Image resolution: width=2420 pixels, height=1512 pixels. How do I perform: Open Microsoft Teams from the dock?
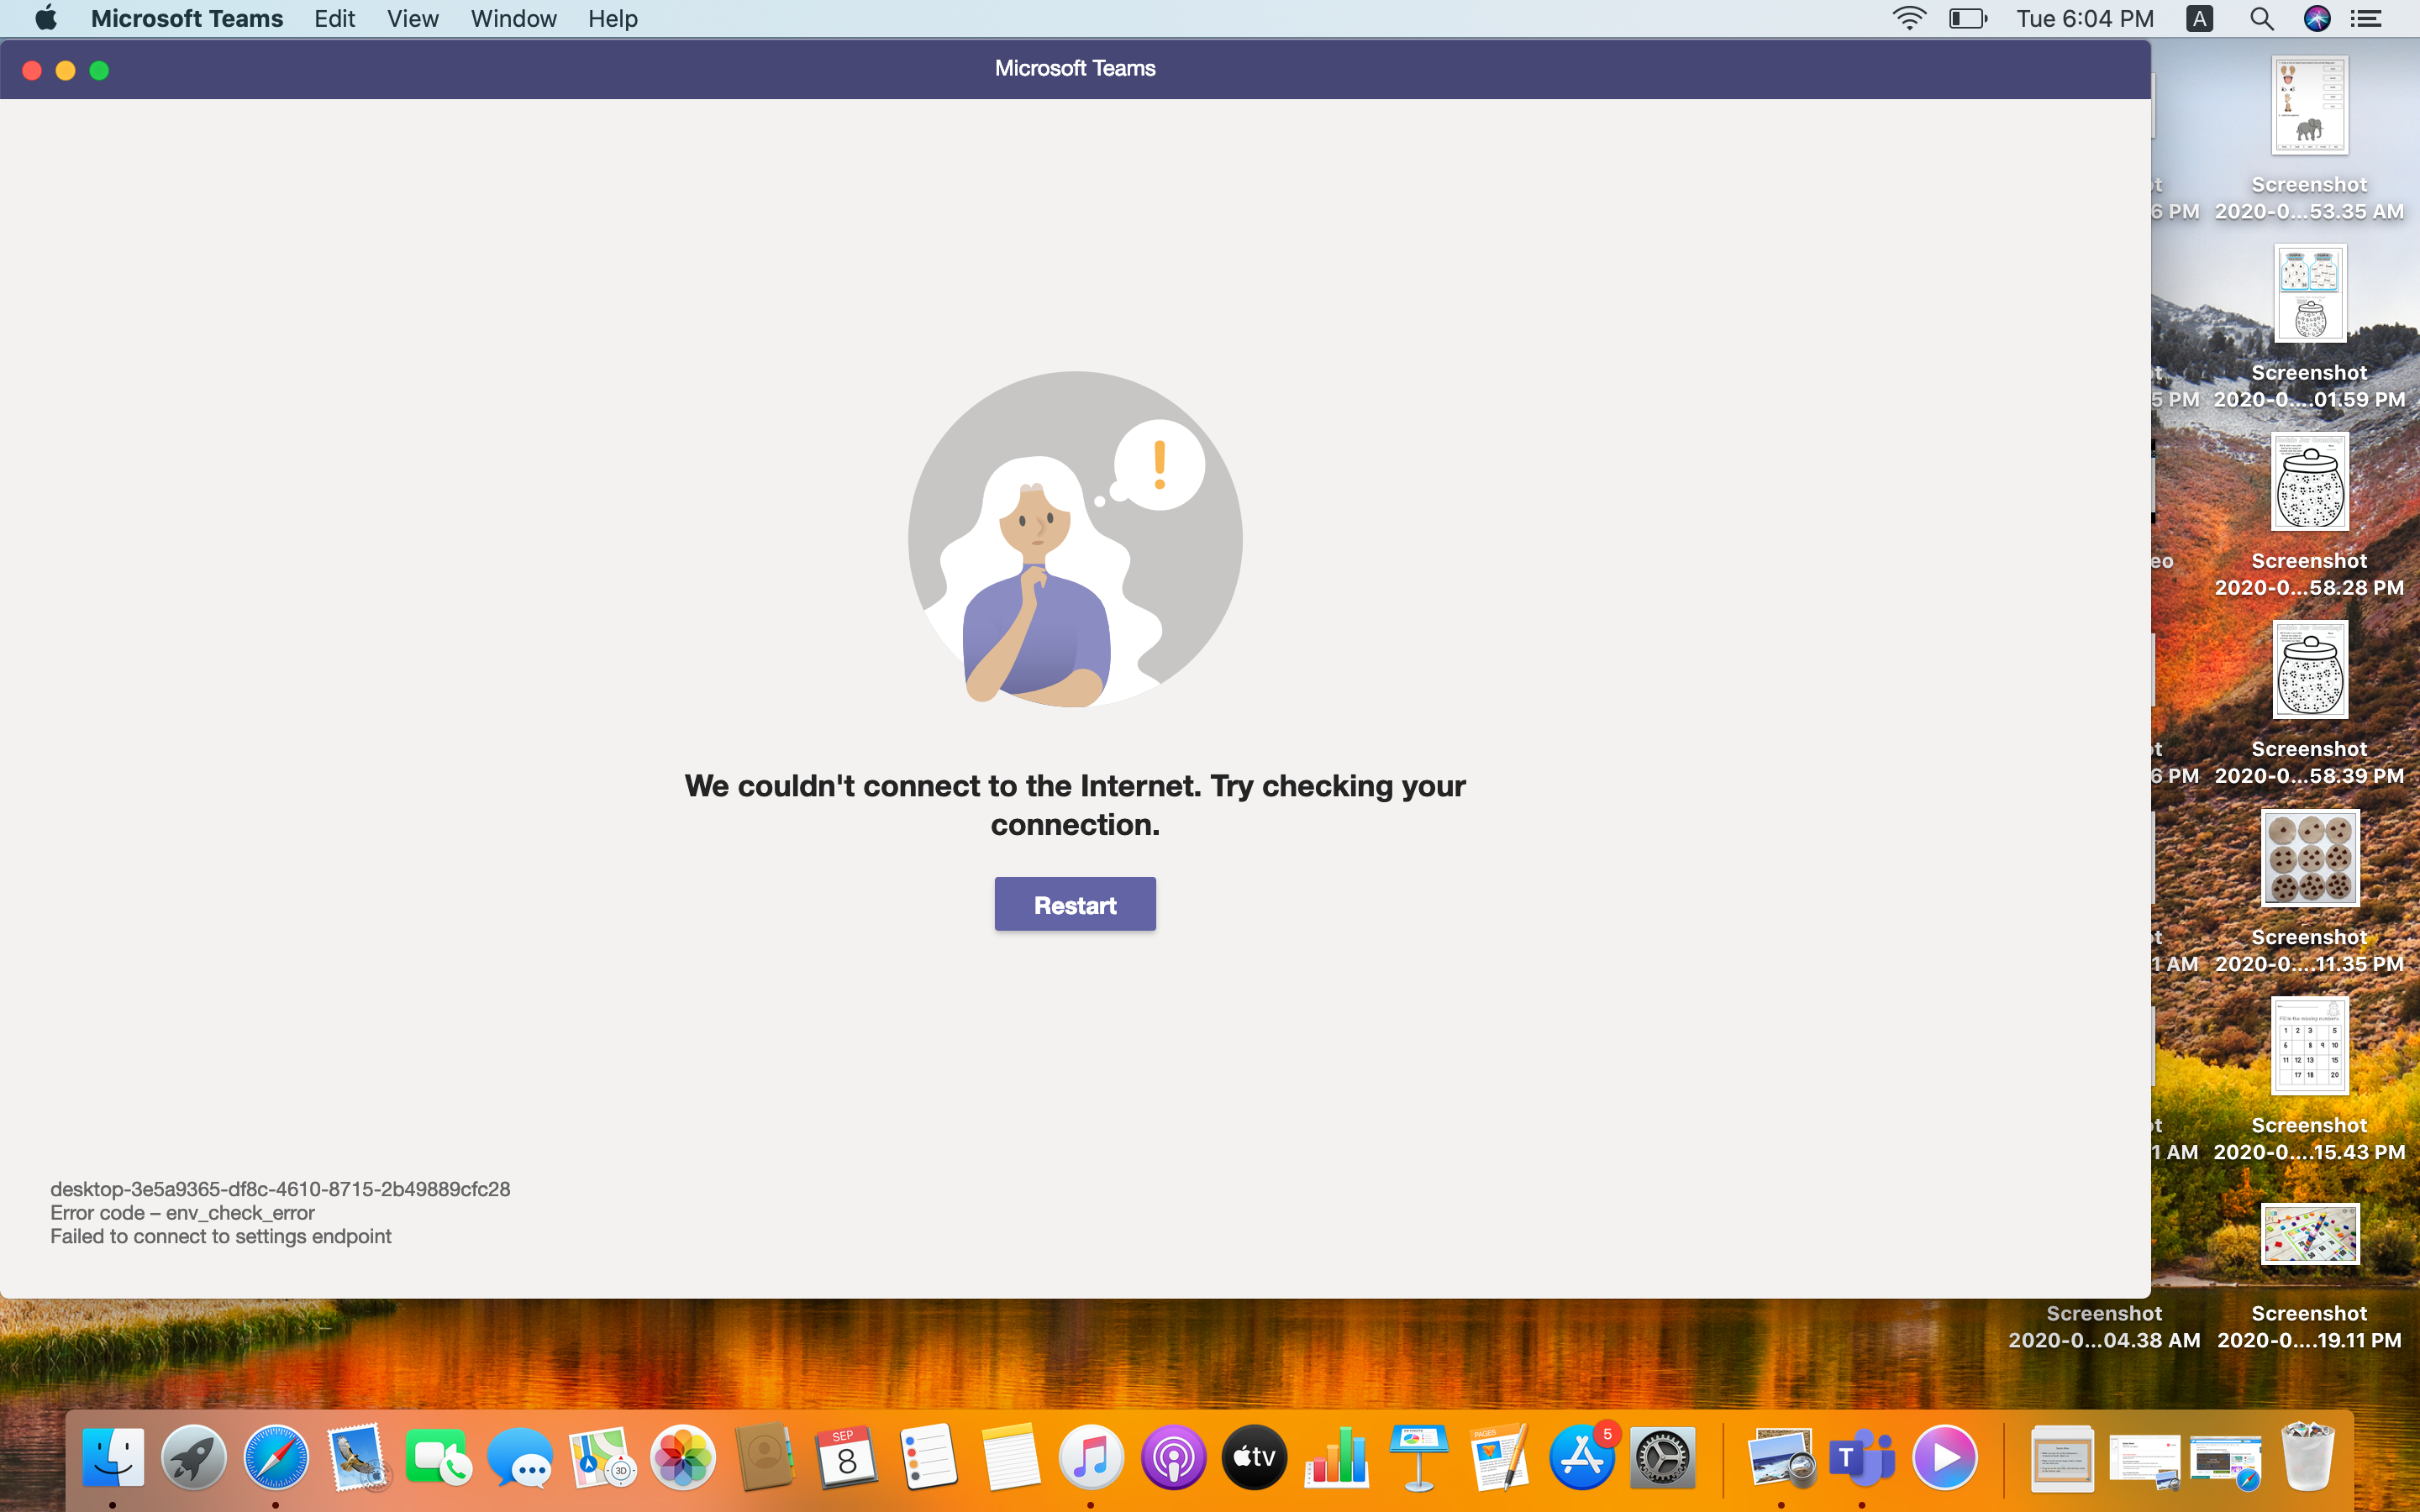[1861, 1457]
